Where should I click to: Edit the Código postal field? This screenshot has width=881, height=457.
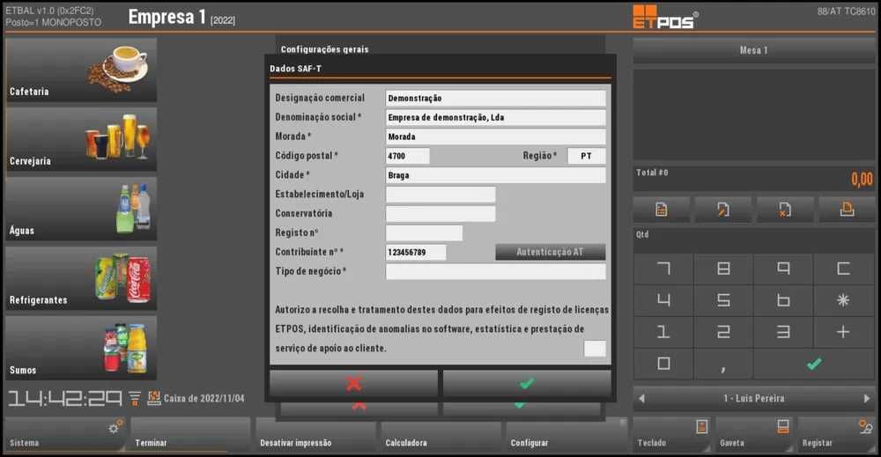pos(407,156)
